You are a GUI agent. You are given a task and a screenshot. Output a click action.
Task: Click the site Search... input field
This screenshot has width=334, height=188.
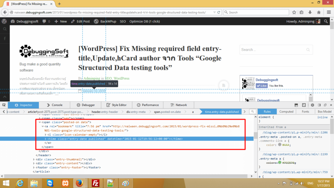276,50
